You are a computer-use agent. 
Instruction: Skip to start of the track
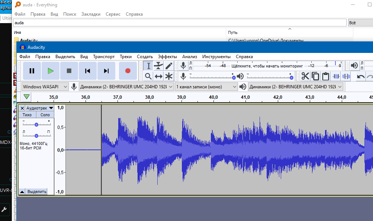coord(88,71)
